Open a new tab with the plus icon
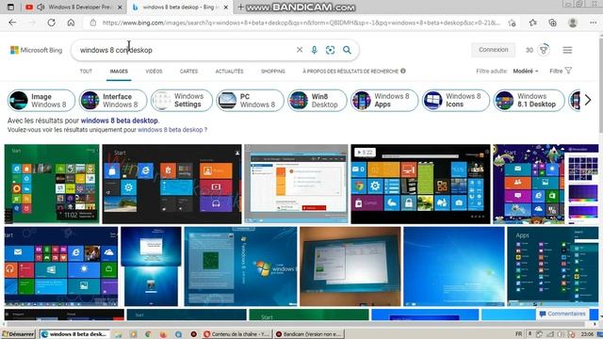The image size is (603, 339). click(x=241, y=7)
